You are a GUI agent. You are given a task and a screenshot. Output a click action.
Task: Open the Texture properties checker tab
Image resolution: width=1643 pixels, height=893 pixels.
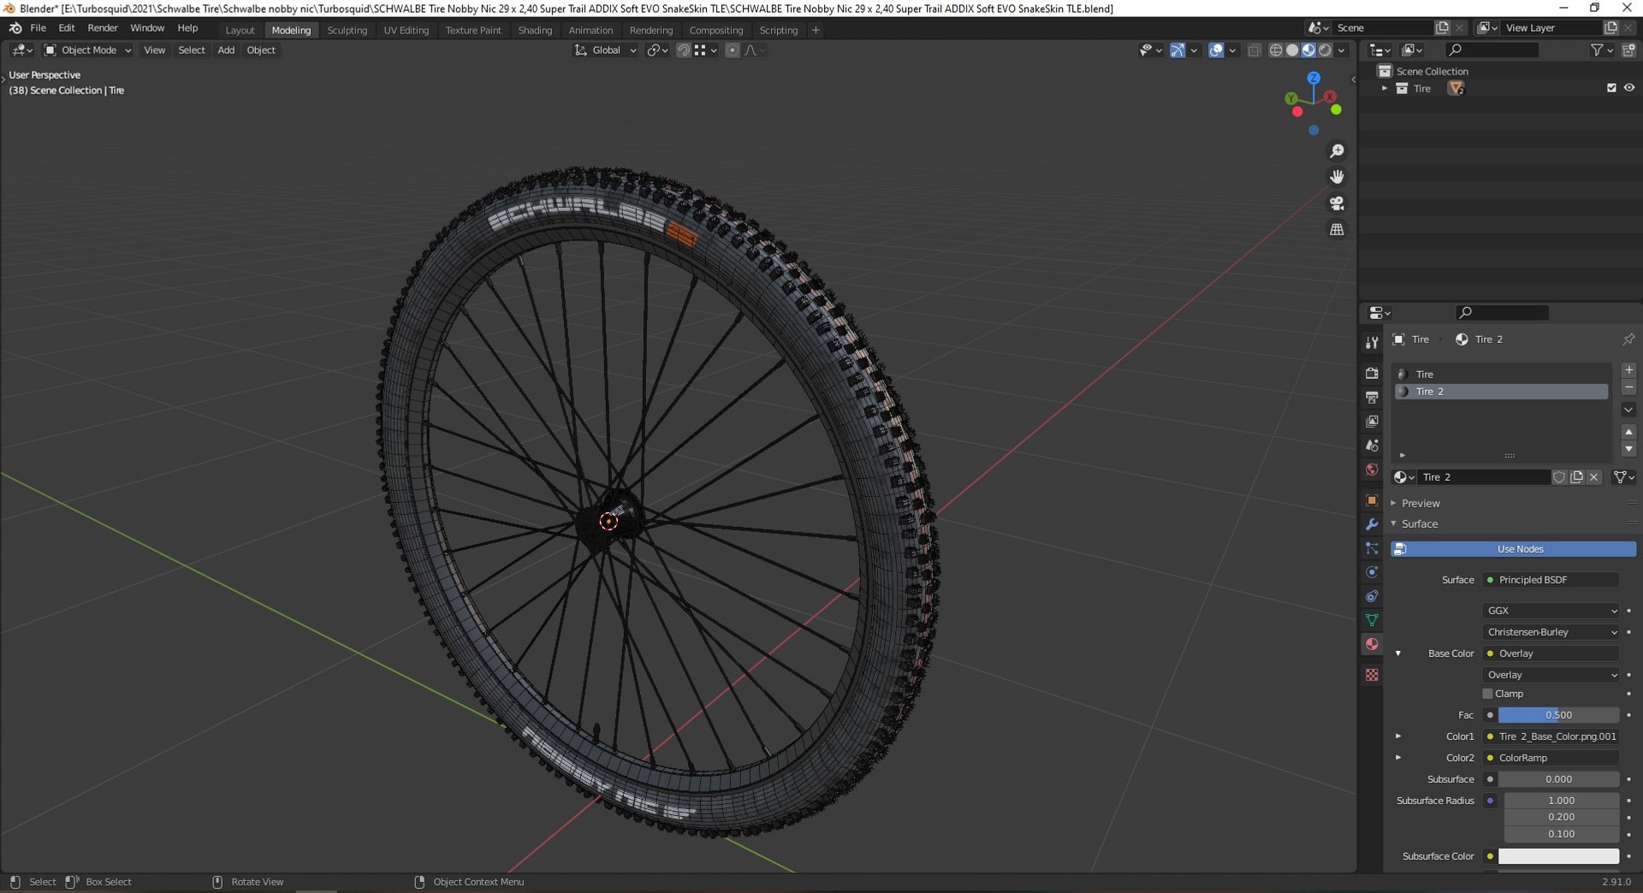tap(1372, 675)
